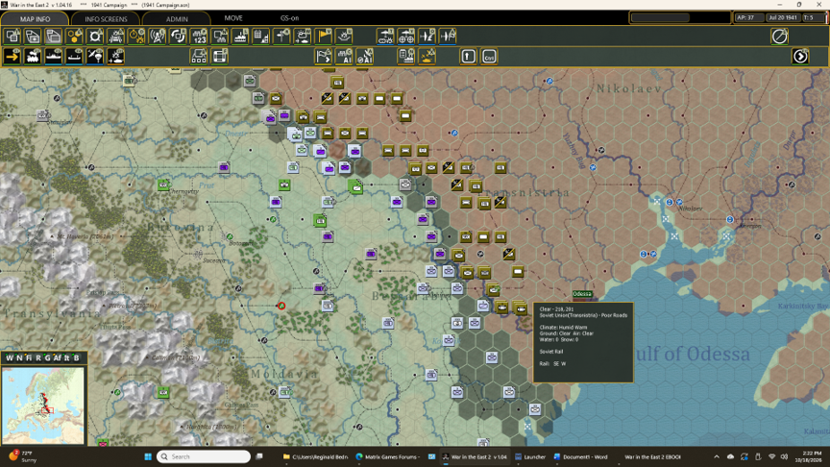This screenshot has height=467, width=830.
Task: Switch to the INFO SCREENS tab
Action: pos(106,19)
